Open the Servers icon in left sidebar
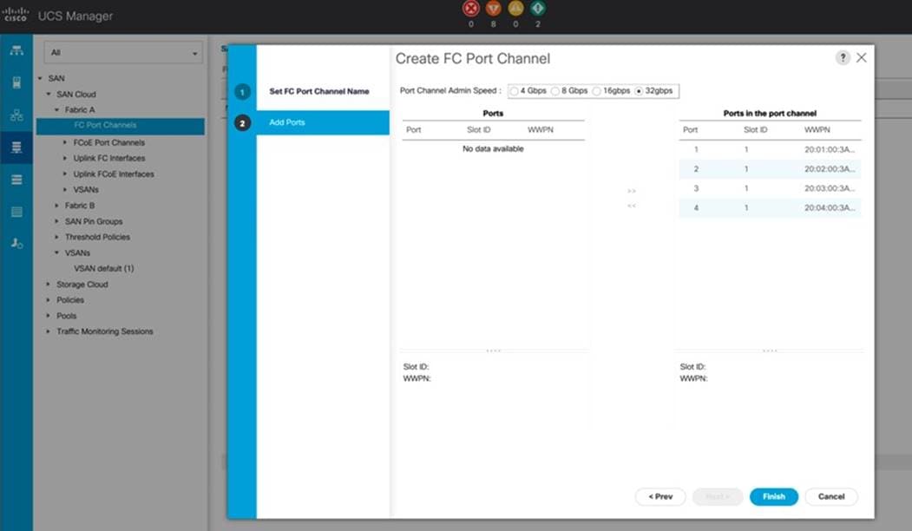912x531 pixels. pyautogui.click(x=16, y=82)
